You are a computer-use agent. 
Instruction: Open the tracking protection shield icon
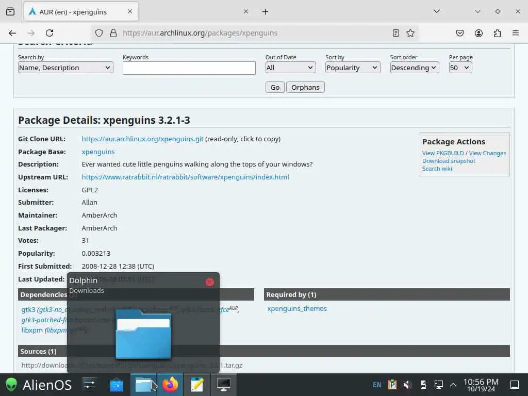98,33
